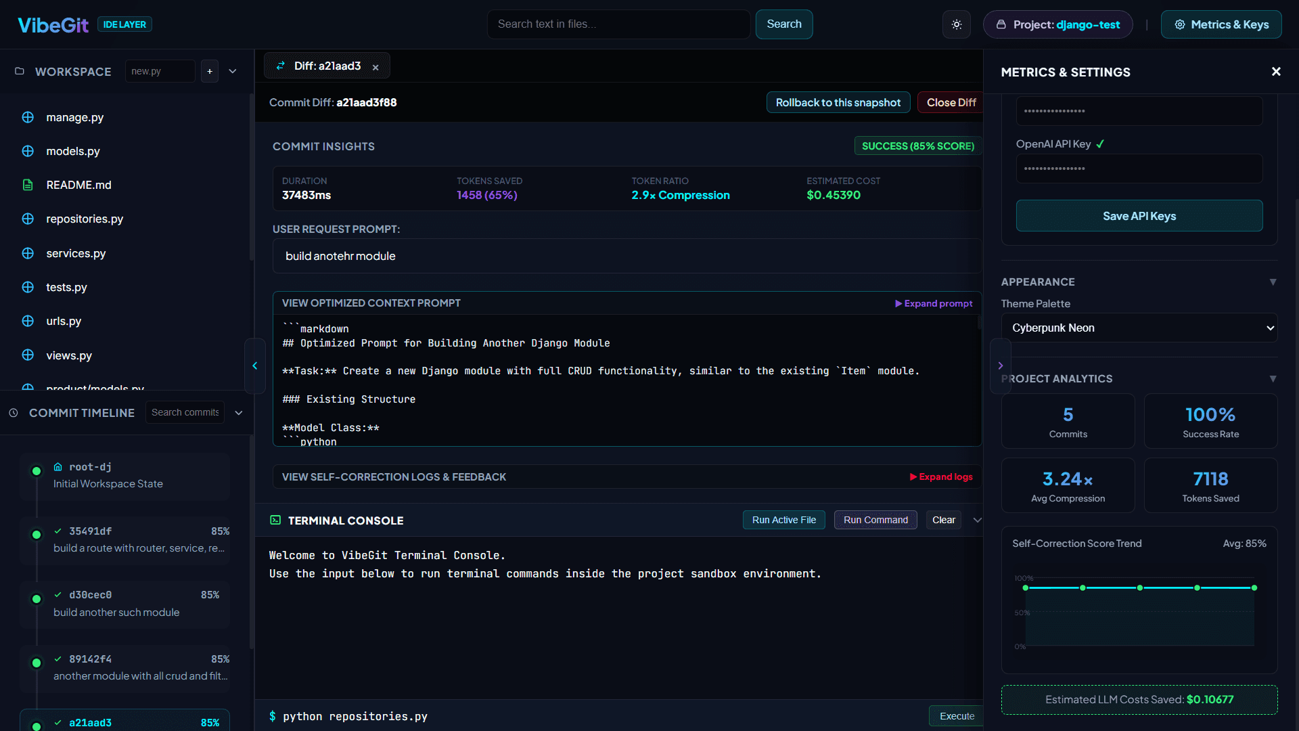This screenshot has width=1299, height=731.
Task: Click the d30cec0 commit checkmark icon
Action: pyautogui.click(x=58, y=595)
